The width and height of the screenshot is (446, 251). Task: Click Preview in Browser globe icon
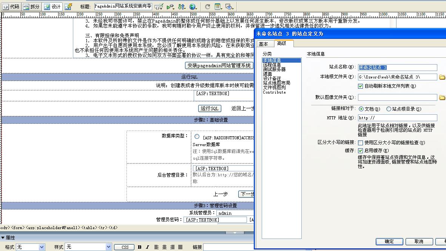(x=193, y=6)
